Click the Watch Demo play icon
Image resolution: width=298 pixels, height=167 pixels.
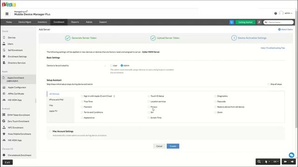pyautogui.click(x=279, y=29)
